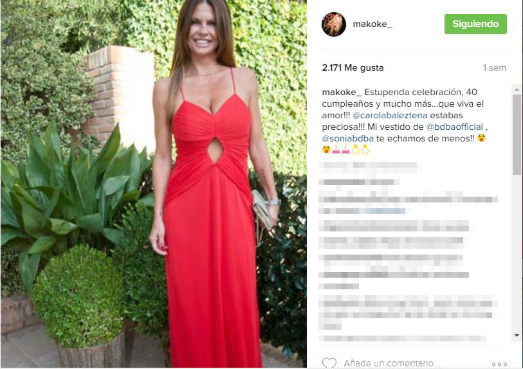Open the three-dots more options menu
This screenshot has height=369, width=523.
coord(499,364)
